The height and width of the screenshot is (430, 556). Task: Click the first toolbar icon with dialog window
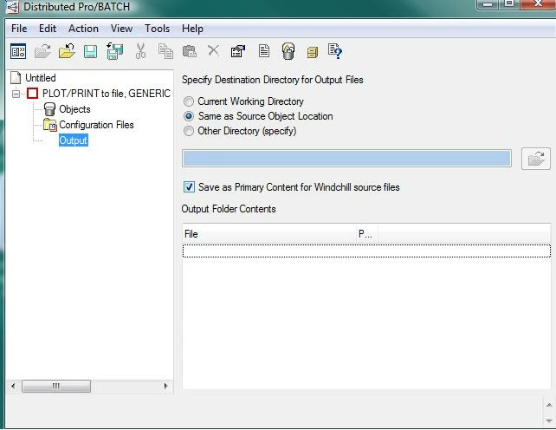coord(18,51)
